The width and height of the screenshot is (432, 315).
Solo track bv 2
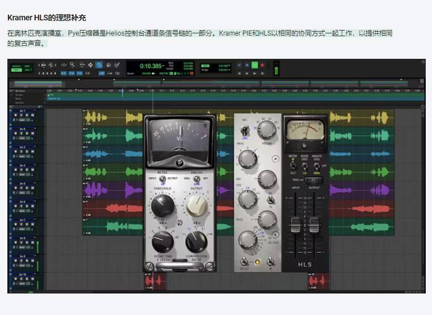(x=27, y=133)
